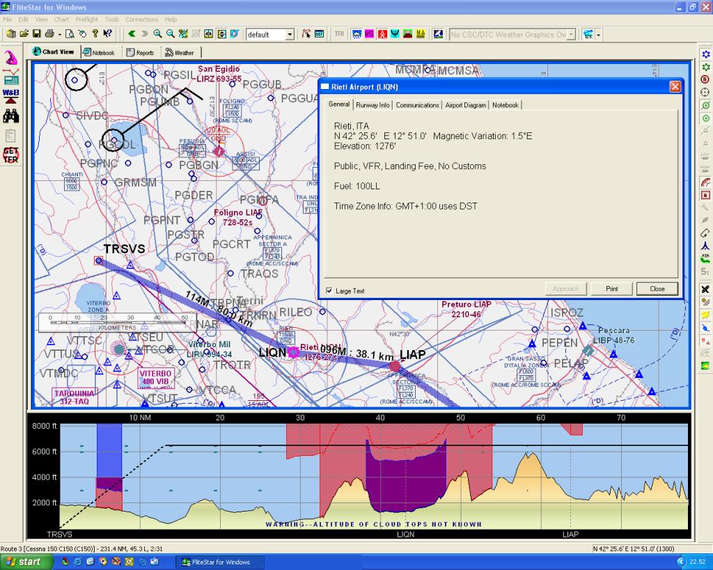Click the Pescara LIBP airport label
Viewport: 713px width, 570px height.
point(614,335)
